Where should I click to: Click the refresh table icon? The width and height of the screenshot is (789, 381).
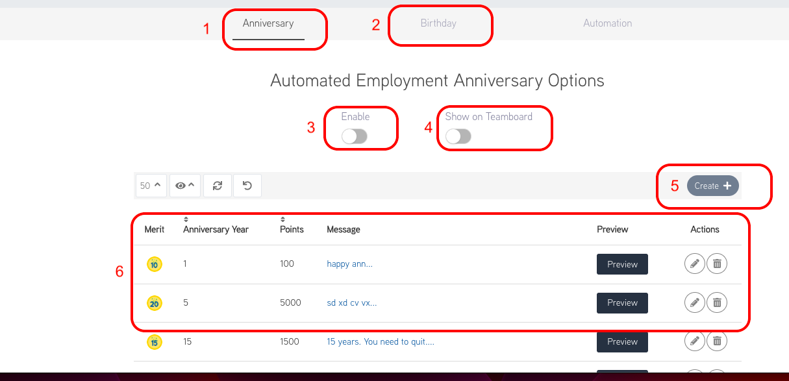[x=218, y=186]
